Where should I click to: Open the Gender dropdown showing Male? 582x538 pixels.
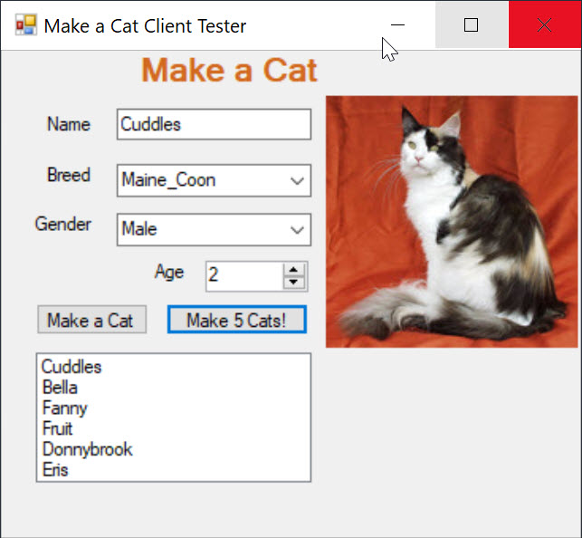(214, 229)
